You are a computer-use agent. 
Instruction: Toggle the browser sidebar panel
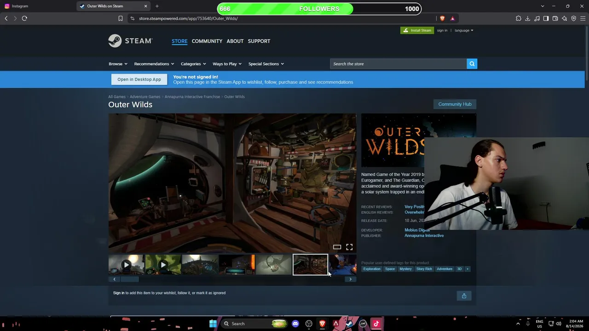click(546, 18)
